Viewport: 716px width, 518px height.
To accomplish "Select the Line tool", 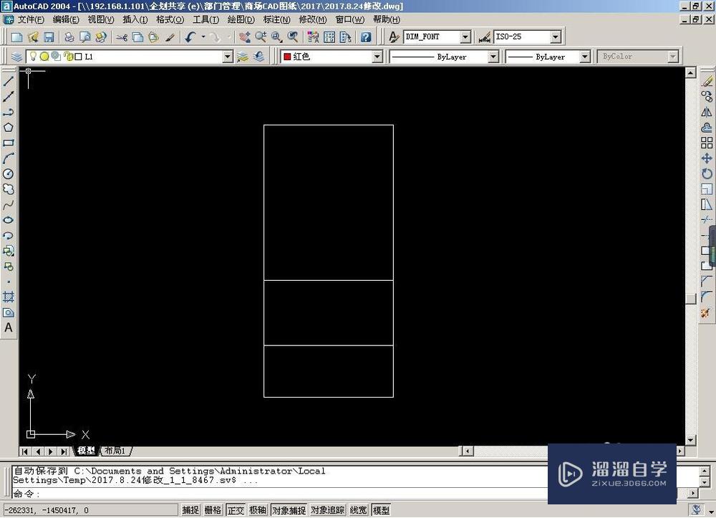I will pyautogui.click(x=9, y=81).
